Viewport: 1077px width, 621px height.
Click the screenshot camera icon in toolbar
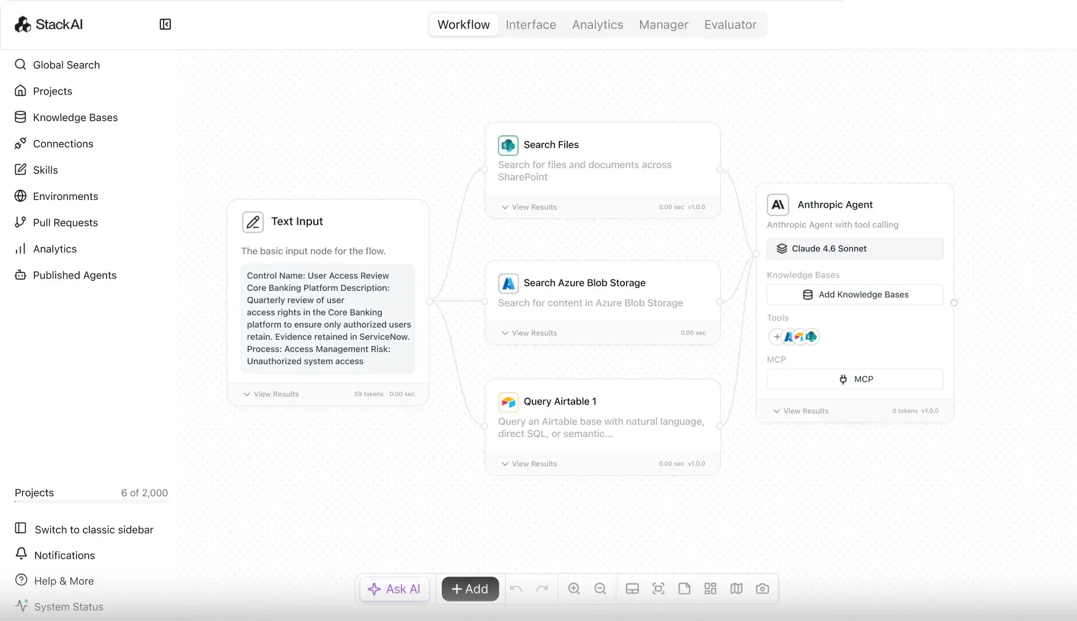click(x=762, y=589)
